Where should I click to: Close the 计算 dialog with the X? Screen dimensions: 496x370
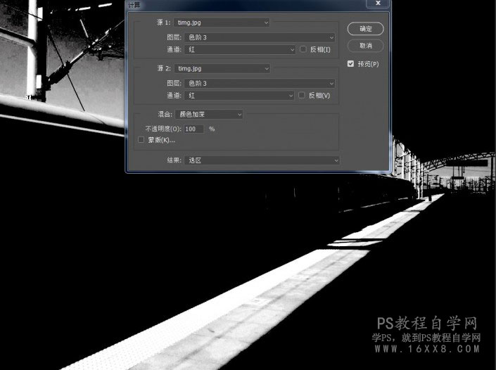pyautogui.click(x=378, y=3)
